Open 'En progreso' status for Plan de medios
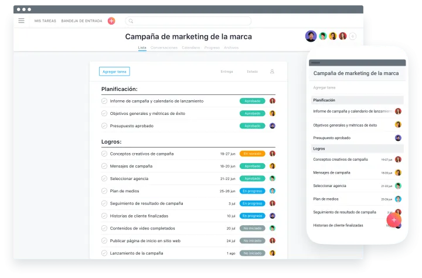Viewport: 422px width, 278px height. click(252, 191)
